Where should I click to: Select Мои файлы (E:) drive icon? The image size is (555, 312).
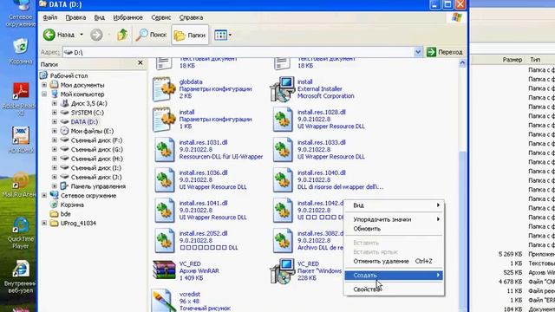[x=64, y=131]
